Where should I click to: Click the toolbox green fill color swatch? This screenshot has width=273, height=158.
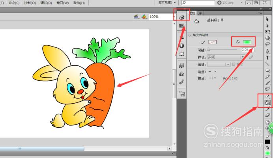267,153
